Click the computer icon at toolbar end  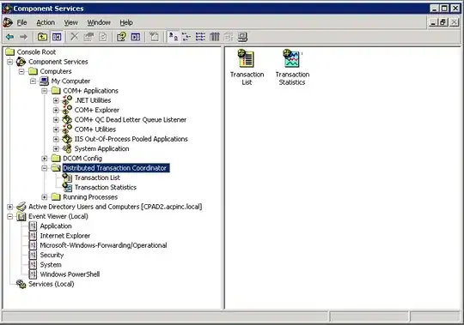click(242, 37)
